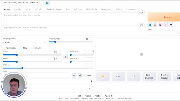
Task: Switch to the txt2img tab
Action: point(7,9)
